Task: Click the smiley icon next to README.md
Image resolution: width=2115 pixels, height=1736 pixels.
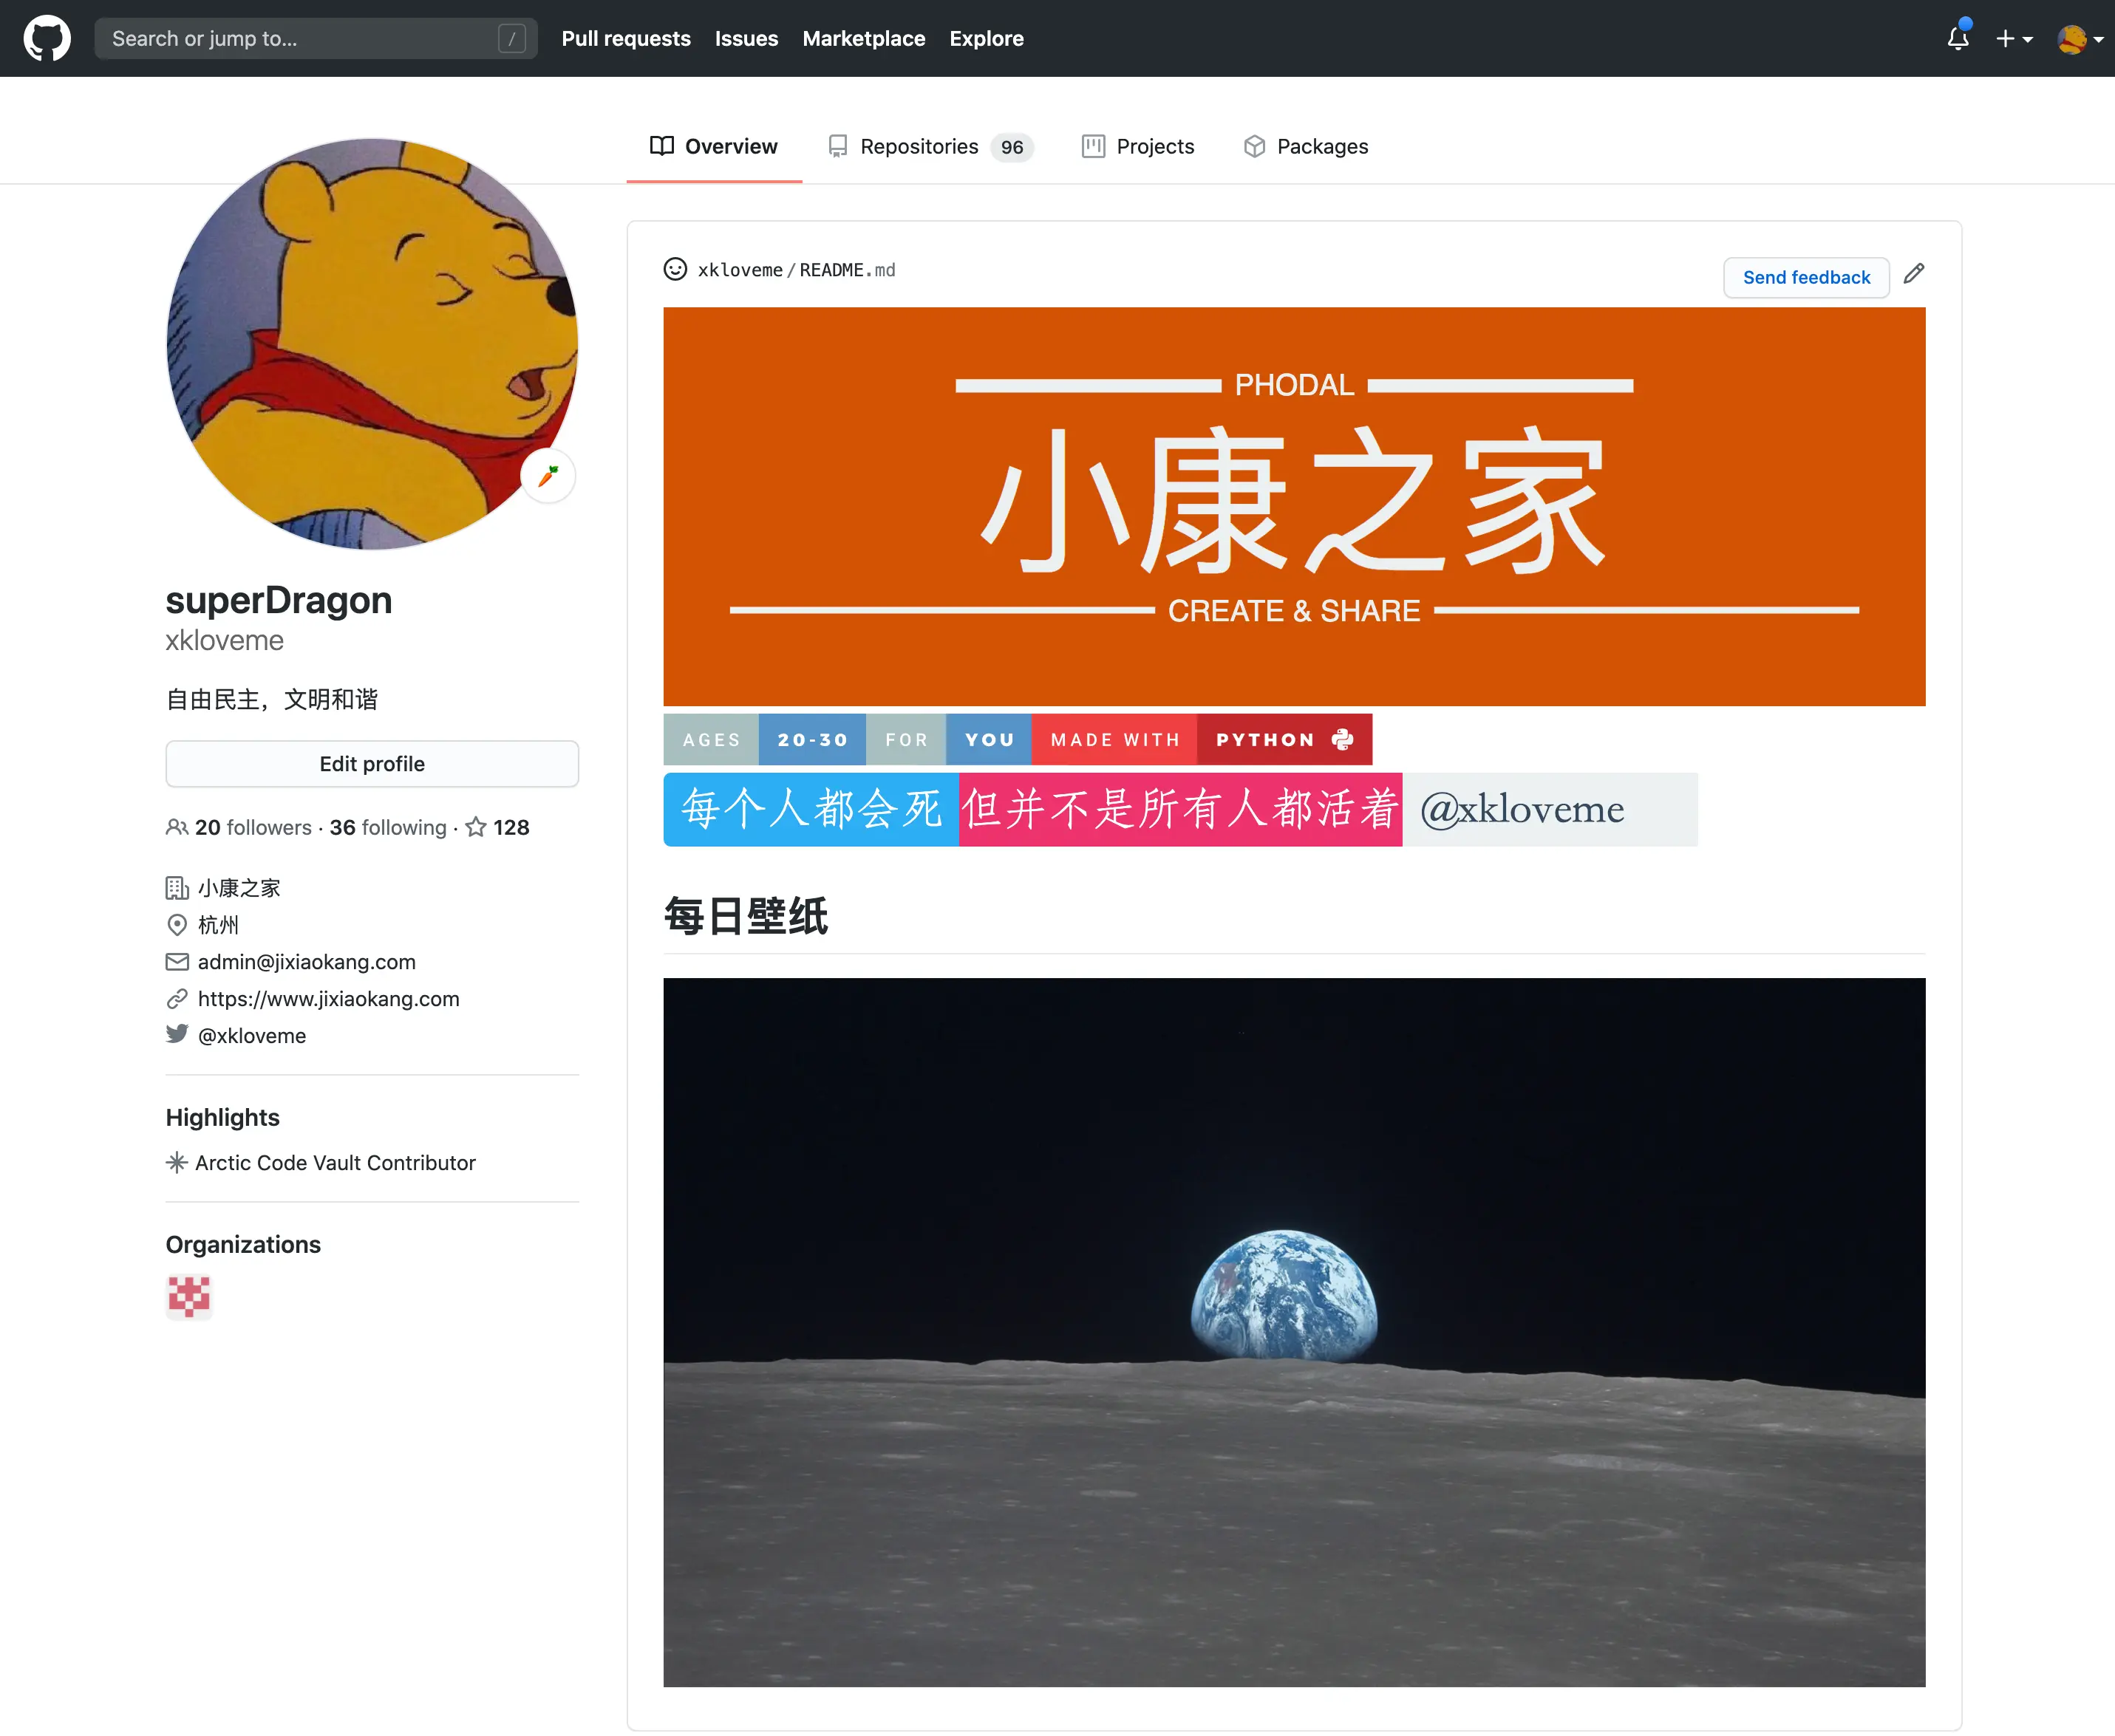Action: coord(674,270)
